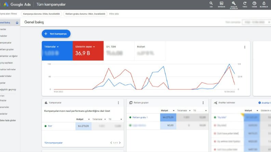Screen dimensions: 271x152
Task: Click the Tüm kampanyalar header title
Action: point(51,4)
